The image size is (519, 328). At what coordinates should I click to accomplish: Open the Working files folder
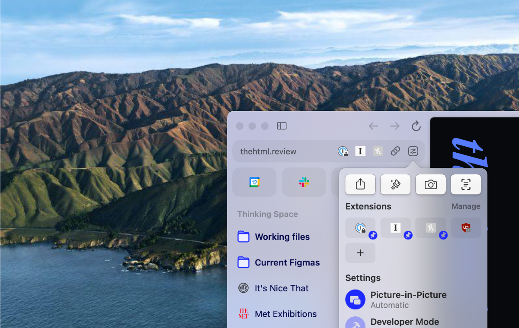pos(274,237)
